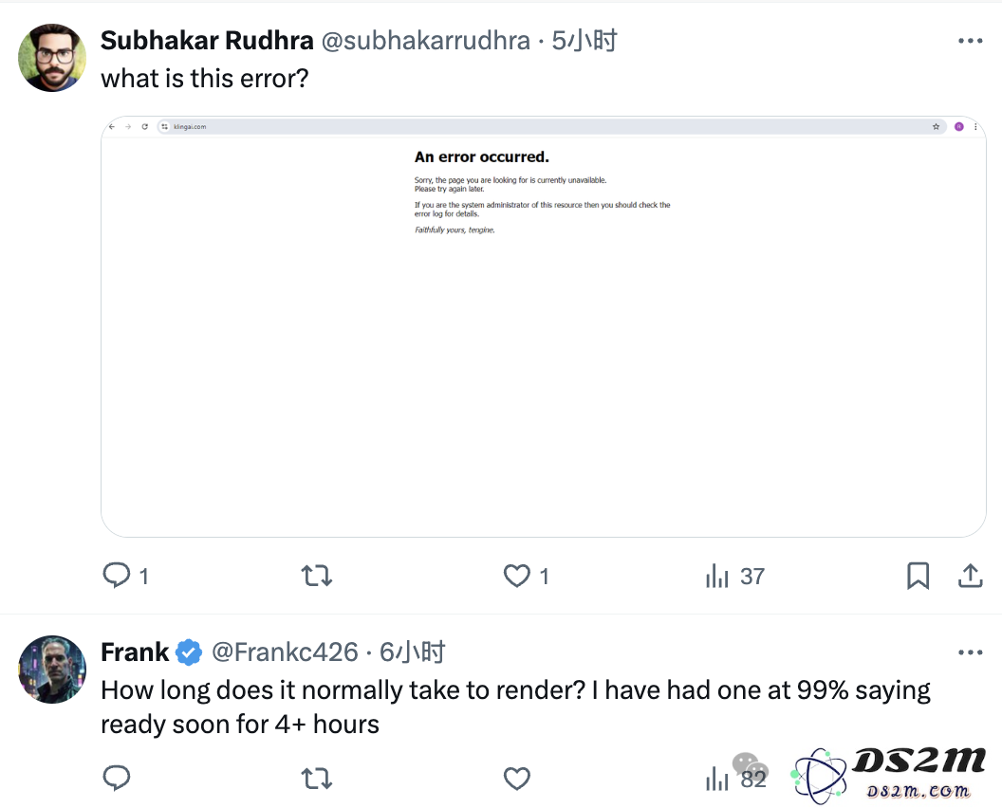Image resolution: width=1002 pixels, height=808 pixels.
Task: Open Frank's profile avatar
Action: coord(52,670)
